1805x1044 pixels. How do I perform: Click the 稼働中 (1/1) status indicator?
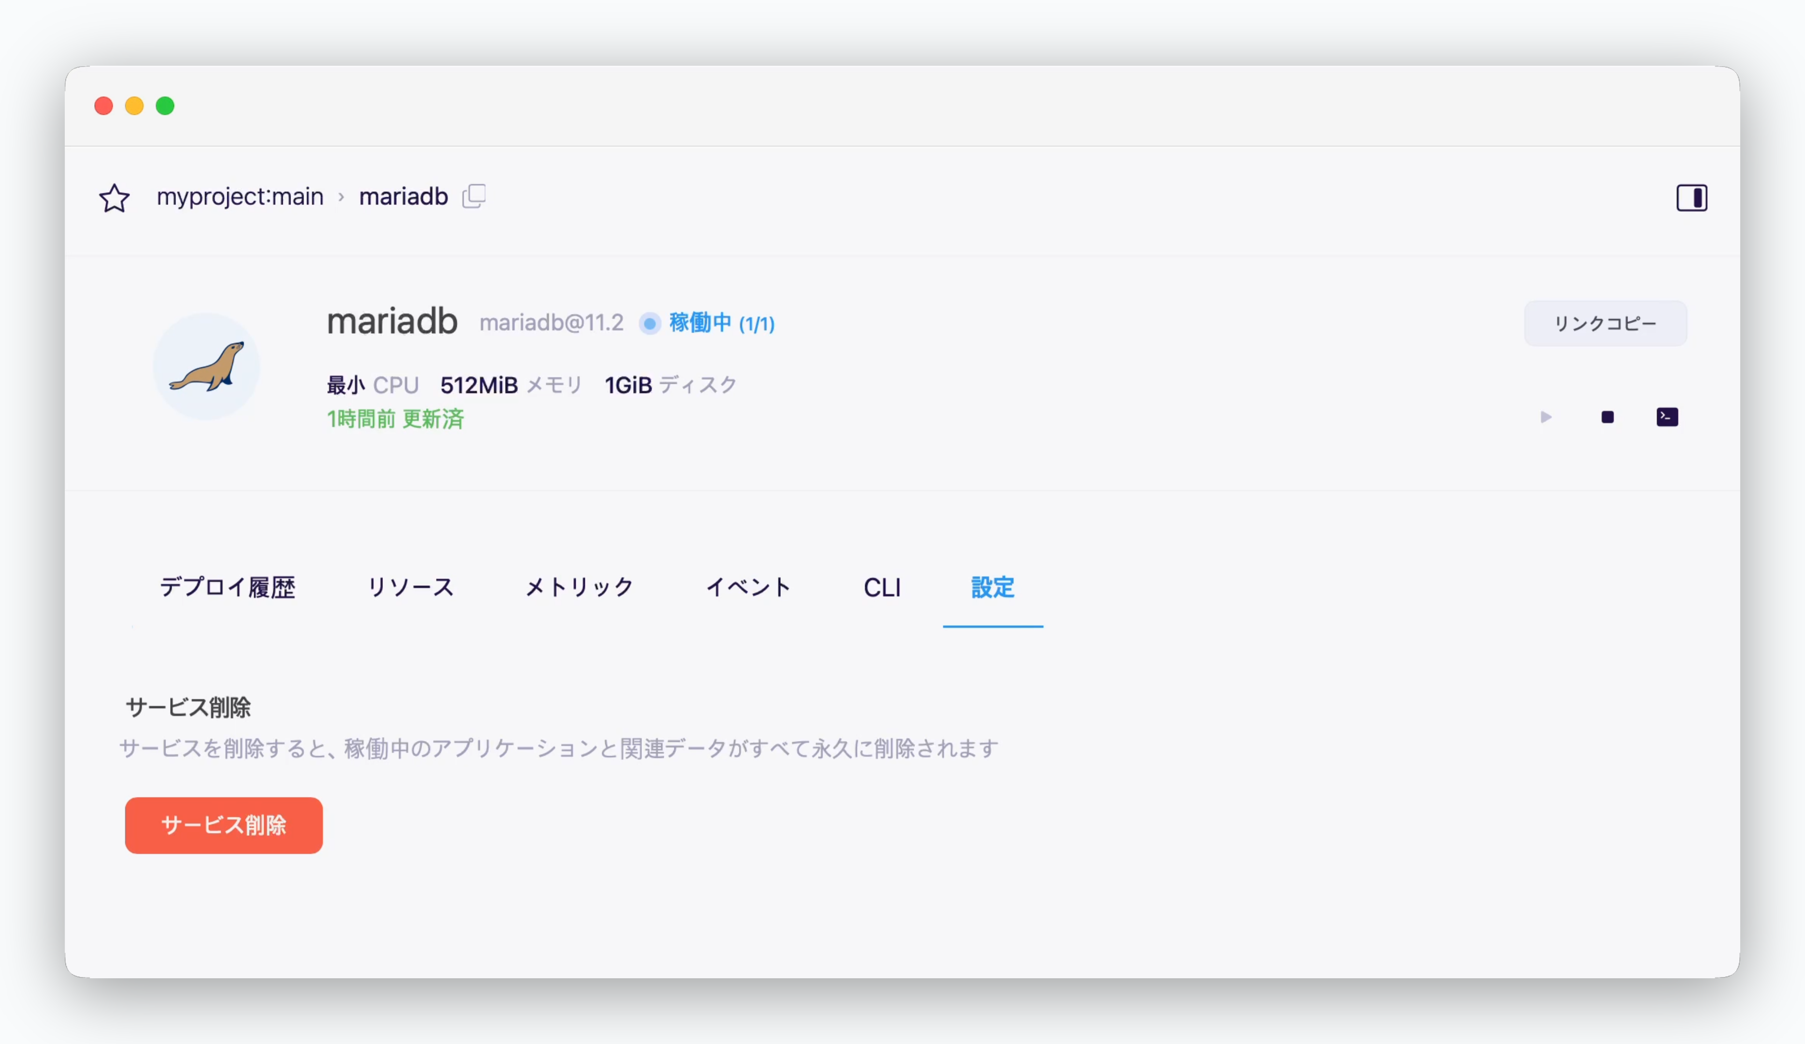pos(707,323)
